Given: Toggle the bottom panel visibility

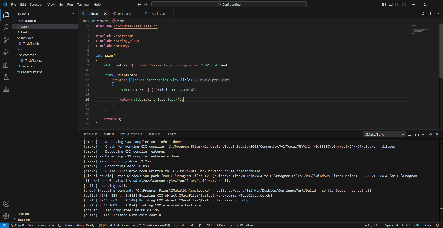Looking at the screenshot, I should point(391,4).
